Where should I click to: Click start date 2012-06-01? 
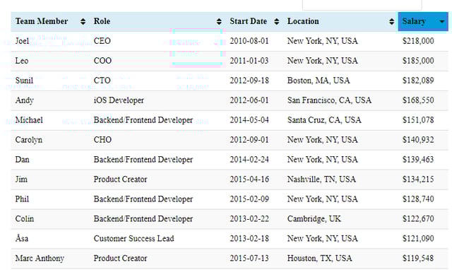pyautogui.click(x=249, y=100)
